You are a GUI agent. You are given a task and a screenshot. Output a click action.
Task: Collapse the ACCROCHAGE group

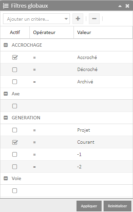(x=6, y=45)
